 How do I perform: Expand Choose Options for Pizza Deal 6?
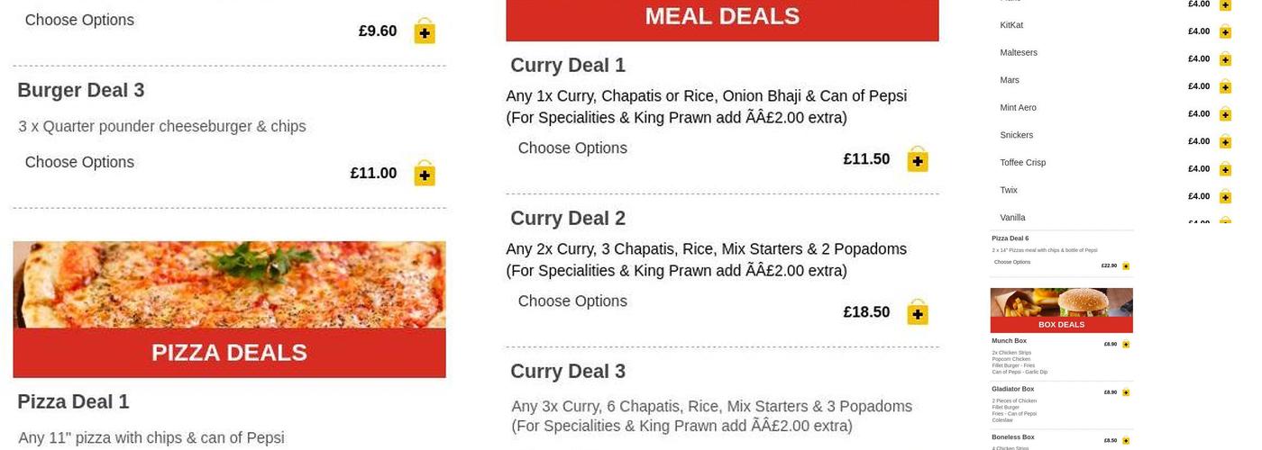(1012, 262)
